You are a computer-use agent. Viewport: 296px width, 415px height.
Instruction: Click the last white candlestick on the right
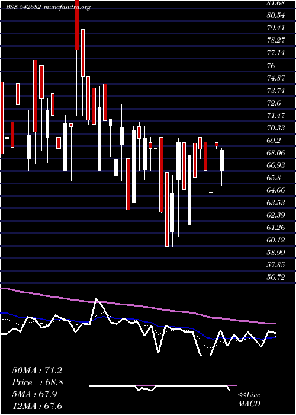point(222,161)
